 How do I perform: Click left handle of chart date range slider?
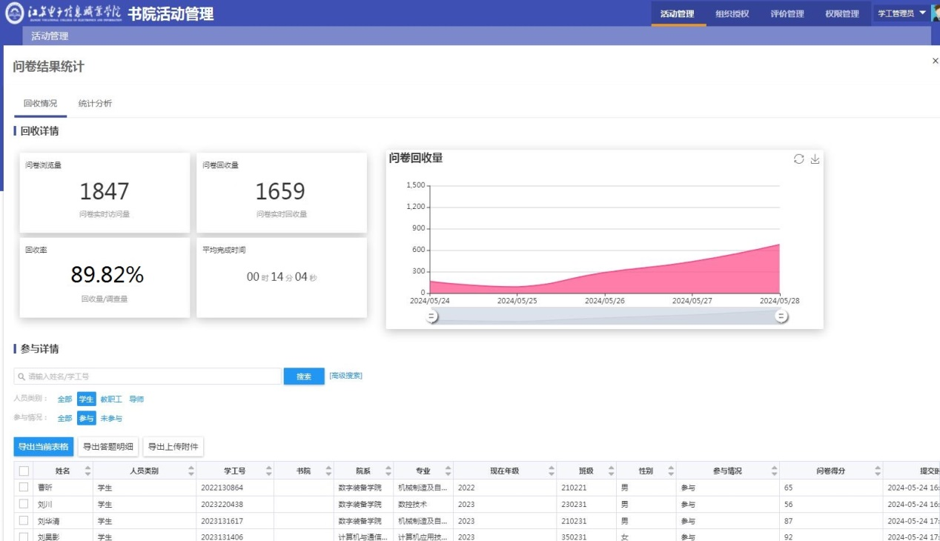tap(431, 316)
